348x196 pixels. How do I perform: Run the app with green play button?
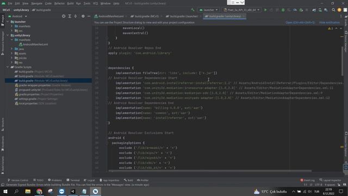tap(265, 10)
